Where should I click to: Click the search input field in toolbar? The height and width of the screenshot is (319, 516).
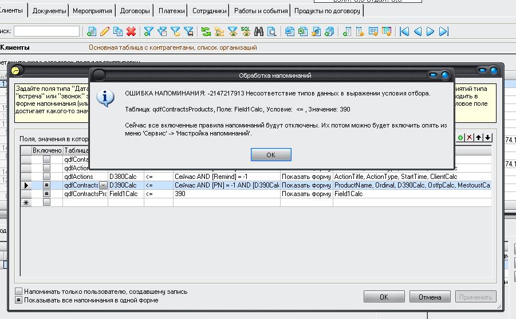point(46,31)
